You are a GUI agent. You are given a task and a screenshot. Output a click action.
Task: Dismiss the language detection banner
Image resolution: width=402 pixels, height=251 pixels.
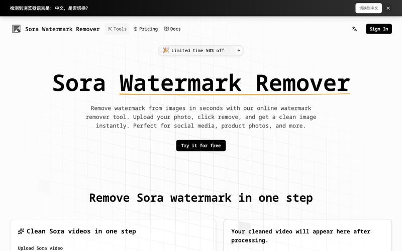(388, 8)
